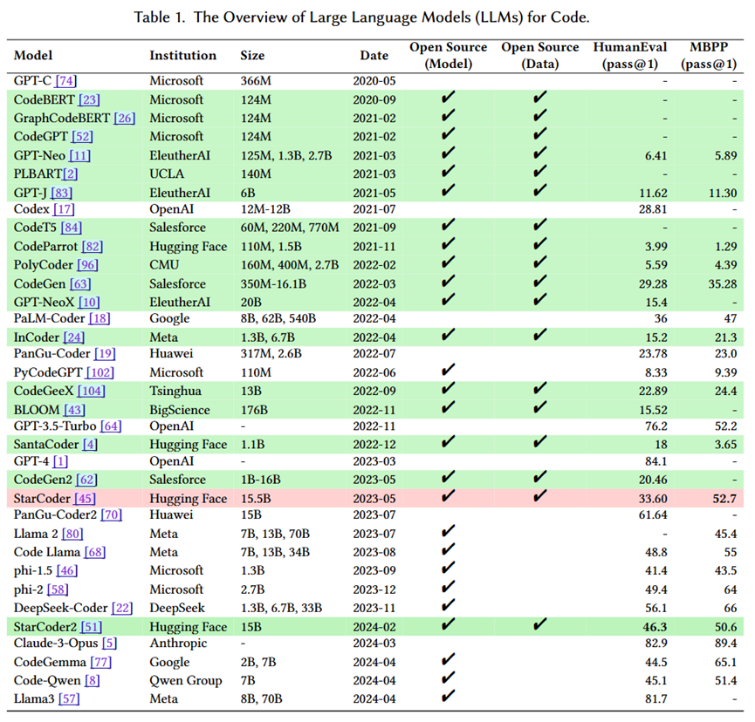
Task: Click the "Institution" column header
Action: click(183, 55)
